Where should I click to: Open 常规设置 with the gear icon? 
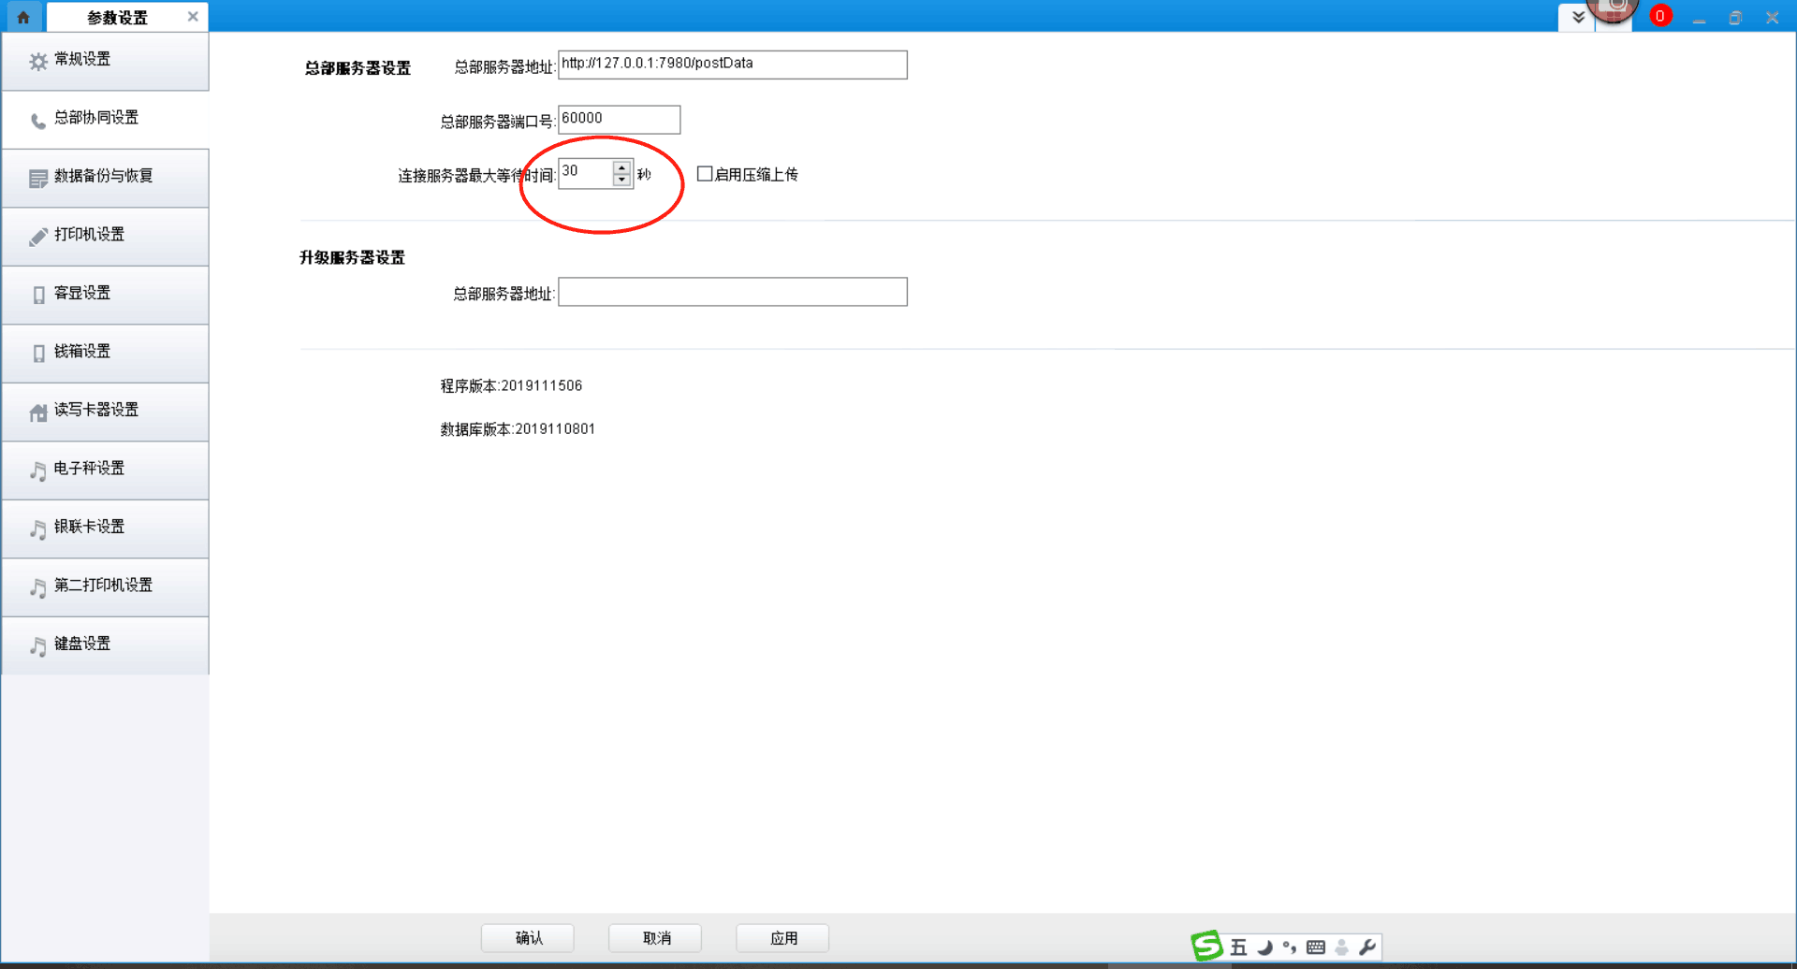coord(105,61)
